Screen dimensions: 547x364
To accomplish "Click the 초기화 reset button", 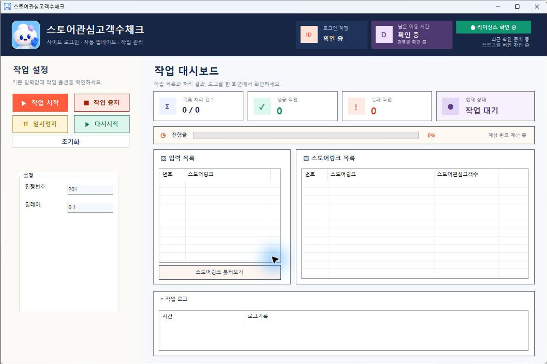I will (71, 141).
